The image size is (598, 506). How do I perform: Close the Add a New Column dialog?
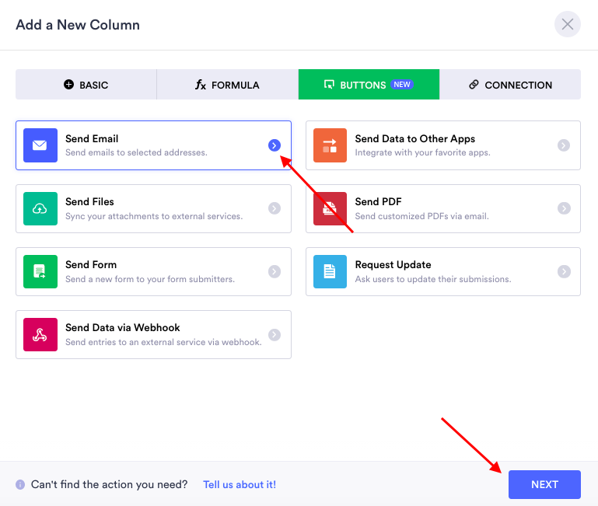pos(568,24)
